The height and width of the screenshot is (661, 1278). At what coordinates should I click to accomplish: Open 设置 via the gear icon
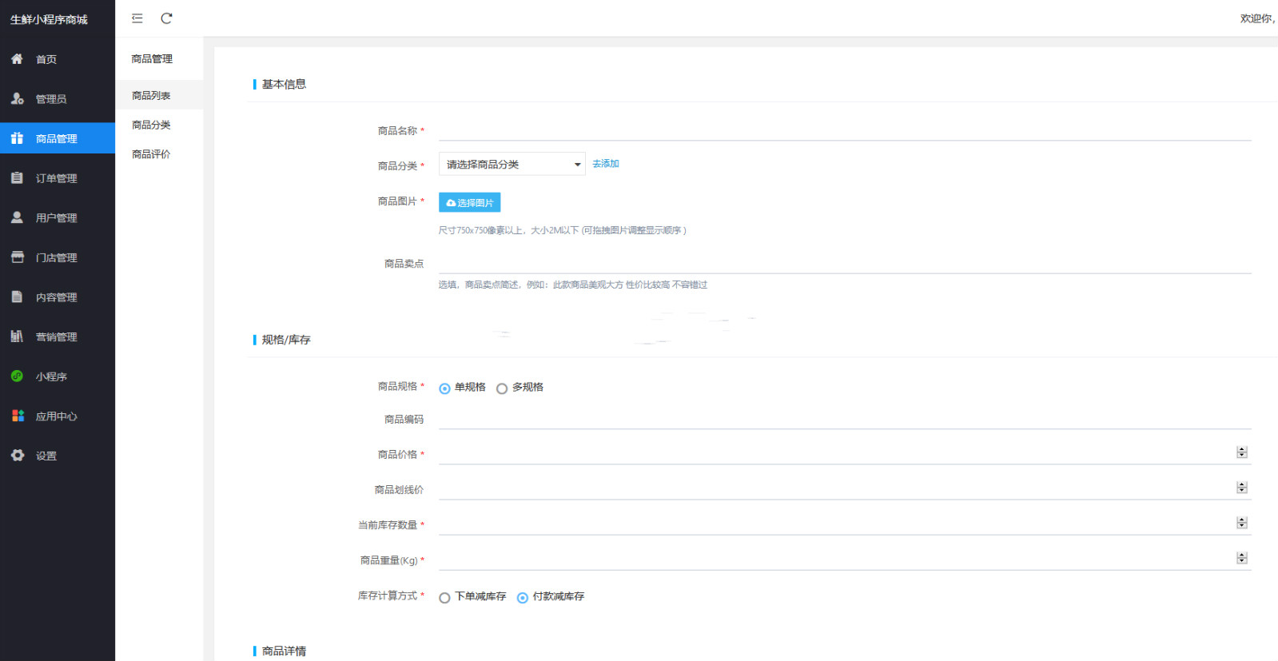[17, 456]
